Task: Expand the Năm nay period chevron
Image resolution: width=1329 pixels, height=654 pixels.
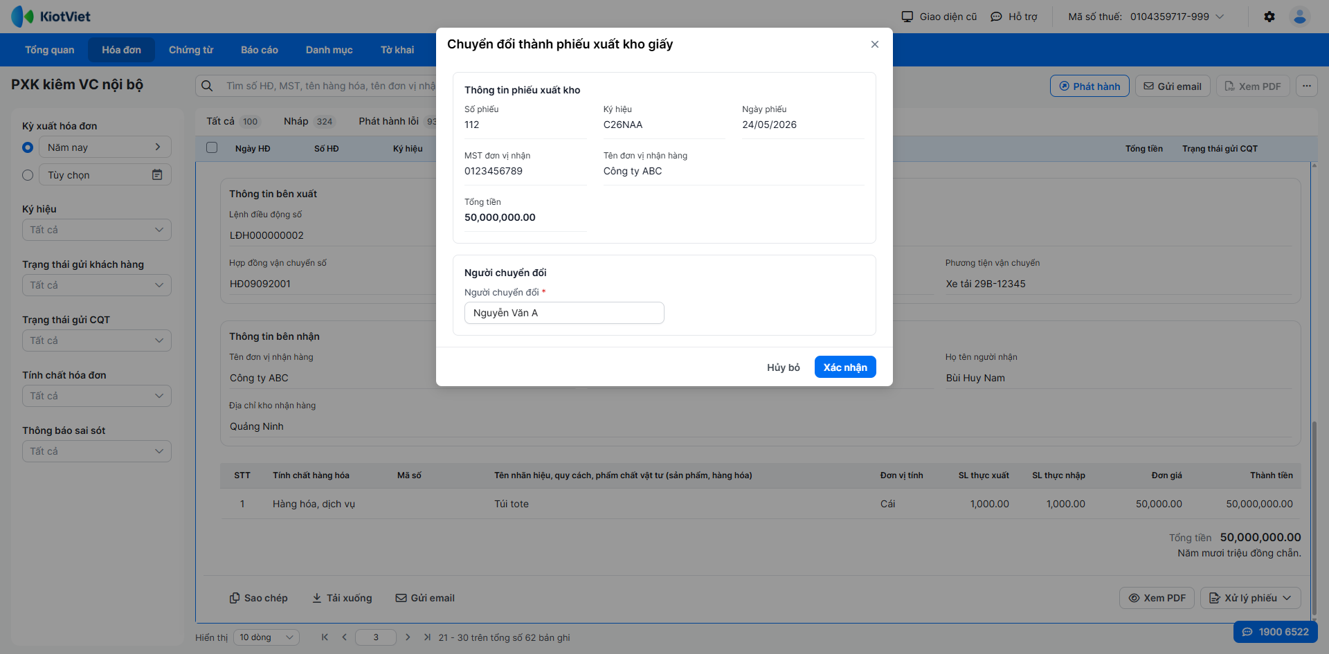Action: point(158,147)
